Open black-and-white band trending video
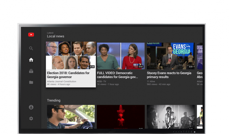Screen dimensions: 229x134 171,117
